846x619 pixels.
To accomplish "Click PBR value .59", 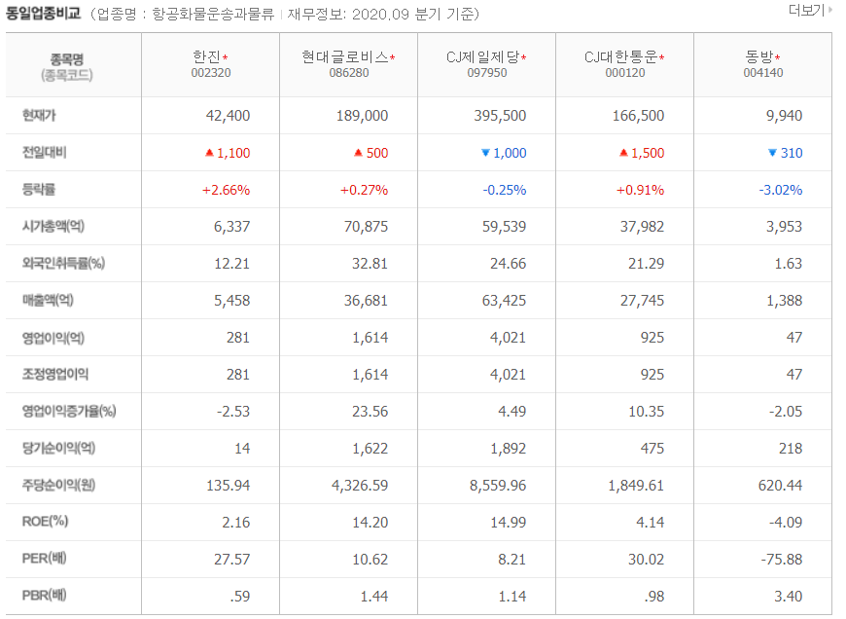I will 240,597.
